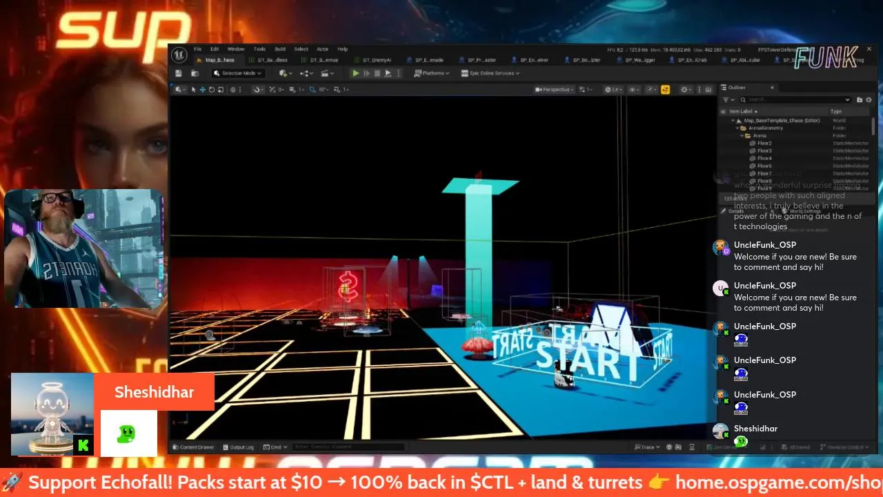Open the Blueprints toolbar menu icon

pos(306,73)
